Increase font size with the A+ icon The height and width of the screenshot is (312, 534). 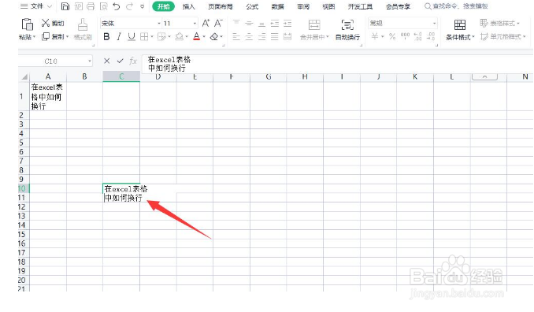[206, 23]
